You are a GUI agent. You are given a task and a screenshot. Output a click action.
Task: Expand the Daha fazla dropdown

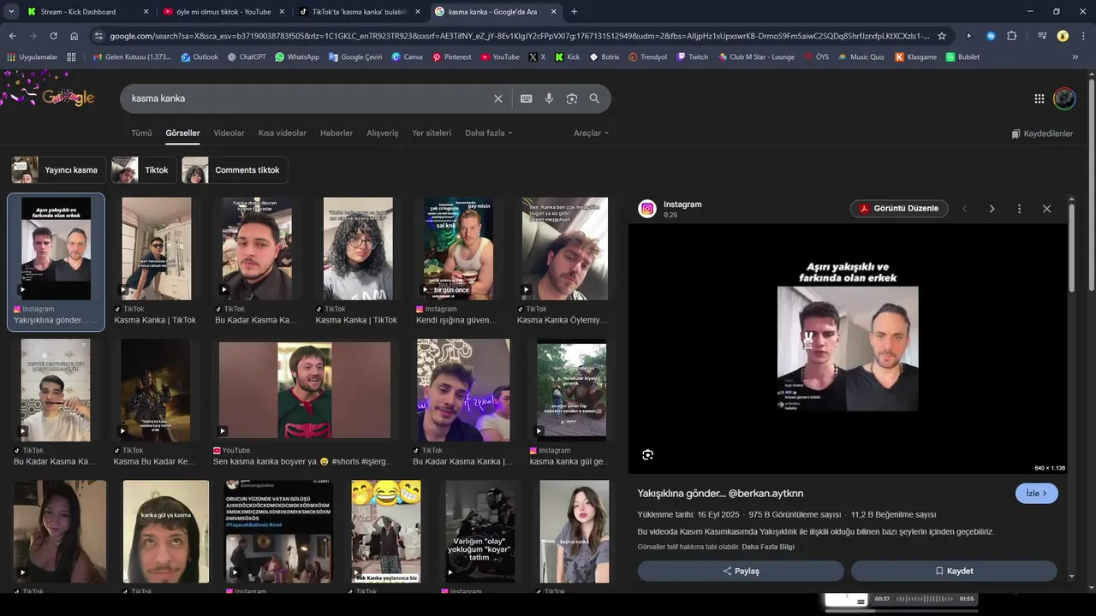coord(488,133)
